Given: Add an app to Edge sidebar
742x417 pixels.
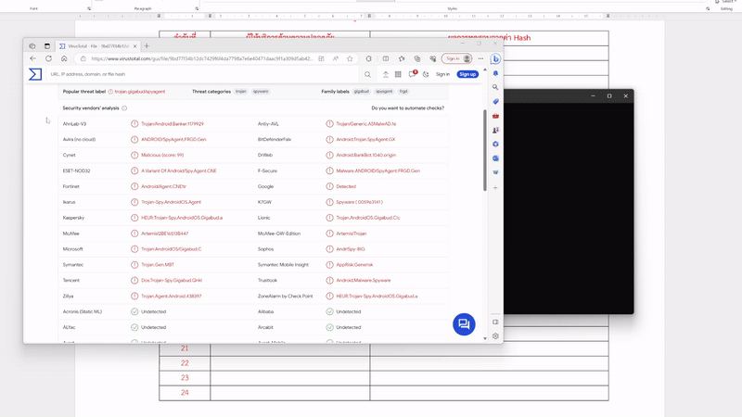Looking at the screenshot, I should tap(495, 188).
